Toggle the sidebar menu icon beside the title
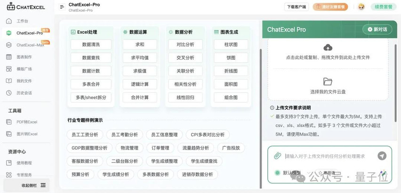Screen dimensions: 401x193 pyautogui.click(x=62, y=7)
